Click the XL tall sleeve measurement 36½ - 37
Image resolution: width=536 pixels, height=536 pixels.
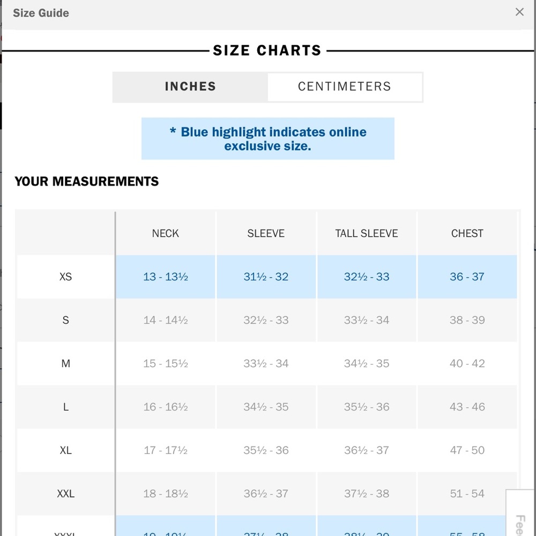367,451
